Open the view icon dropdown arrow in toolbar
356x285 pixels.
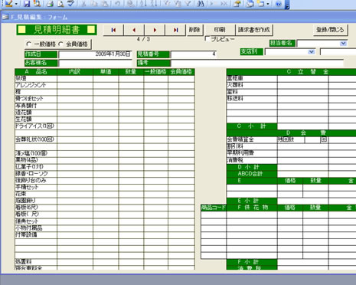point(16,4)
